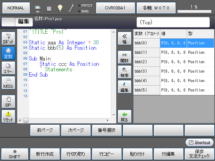Toggle the SHIFT key button
The height and width of the screenshot is (161, 215).
pos(14,154)
